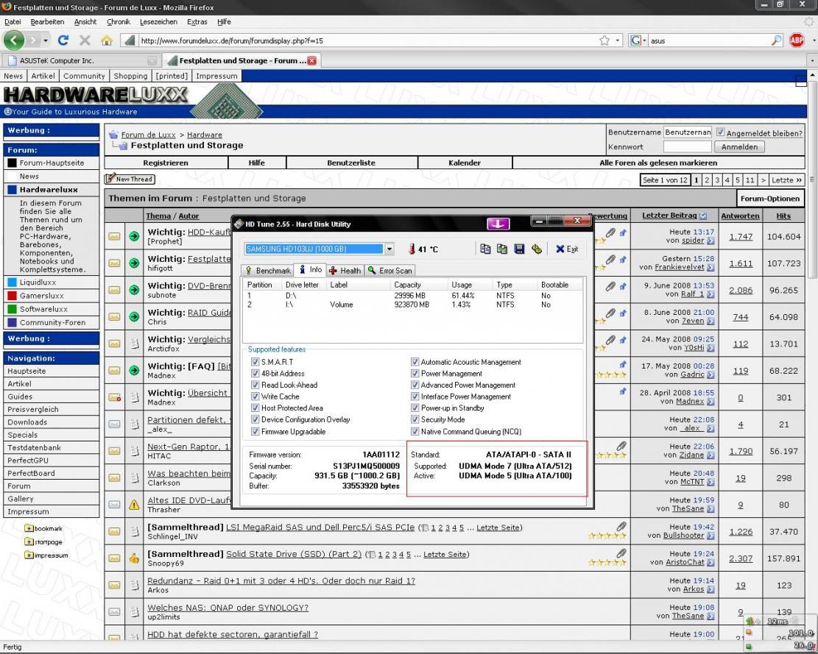Go to page 2 of the forum
The image size is (818, 654).
pyautogui.click(x=707, y=180)
